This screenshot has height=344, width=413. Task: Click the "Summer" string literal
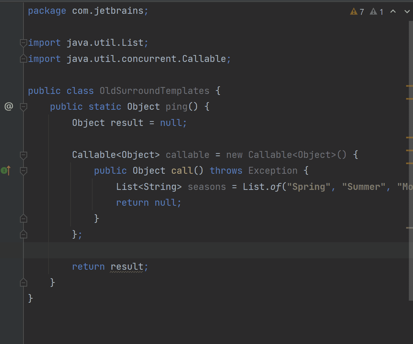click(x=364, y=187)
